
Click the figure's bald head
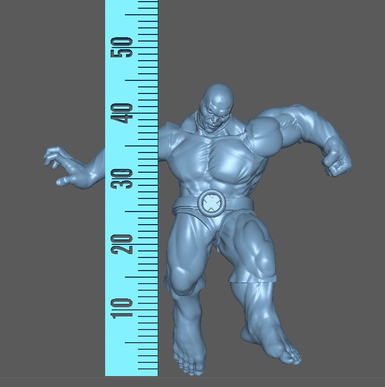click(219, 97)
